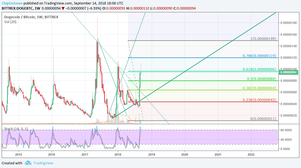
Task: Click the 2016 label on time axis
Action: (x=51, y=155)
